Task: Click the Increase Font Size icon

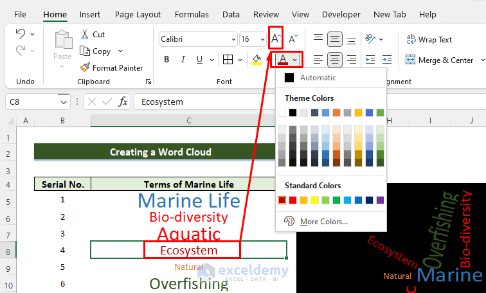Action: tap(276, 39)
